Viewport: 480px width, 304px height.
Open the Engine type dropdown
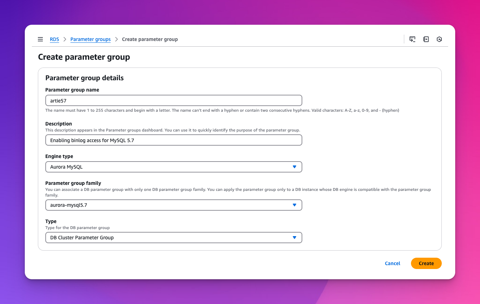[x=174, y=167]
